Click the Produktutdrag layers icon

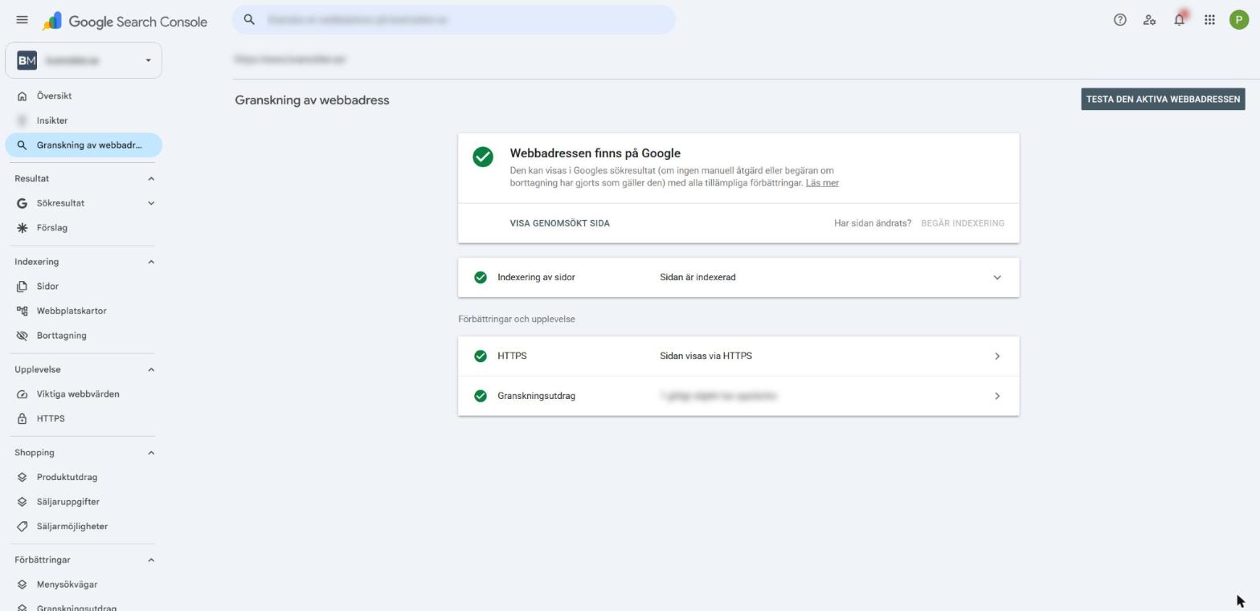click(x=22, y=477)
